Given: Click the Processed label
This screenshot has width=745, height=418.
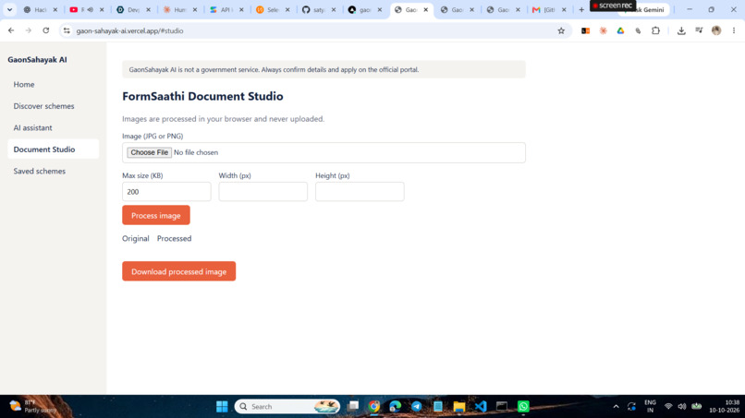Looking at the screenshot, I should tap(175, 239).
